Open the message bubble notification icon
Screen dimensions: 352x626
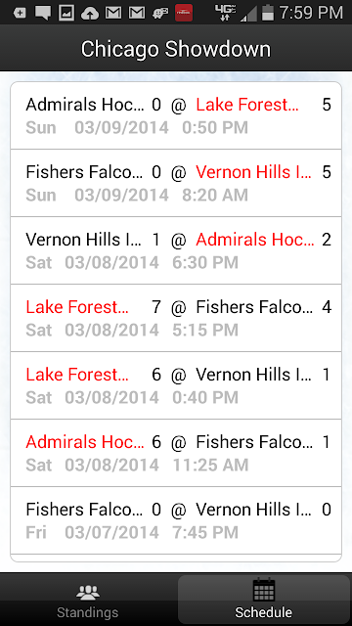[43, 13]
